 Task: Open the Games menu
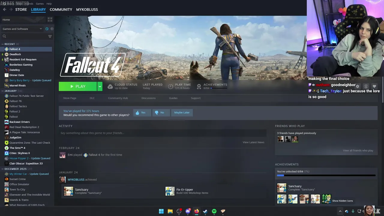[40, 4]
